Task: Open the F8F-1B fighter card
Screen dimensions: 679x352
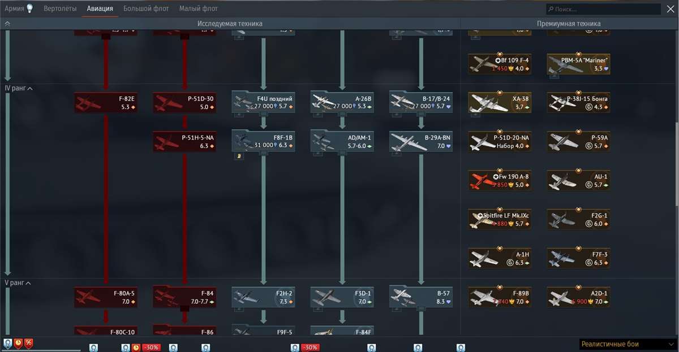Action: 263,141
